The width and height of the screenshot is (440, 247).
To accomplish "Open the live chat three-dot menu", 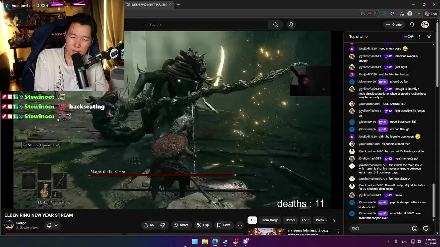I will [420, 37].
